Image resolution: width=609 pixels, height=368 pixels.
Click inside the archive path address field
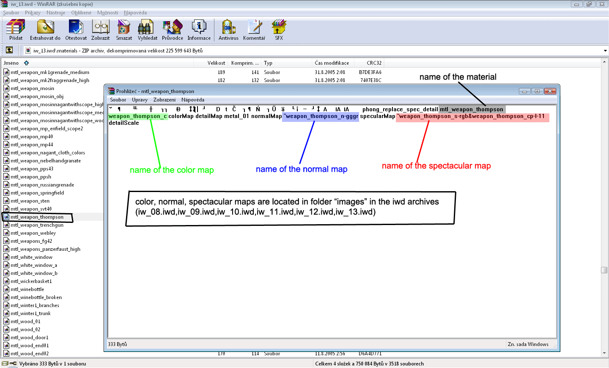click(313, 51)
